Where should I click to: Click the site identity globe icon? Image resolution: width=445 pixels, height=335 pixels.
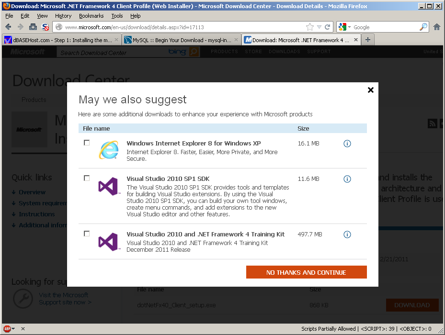[59, 27]
